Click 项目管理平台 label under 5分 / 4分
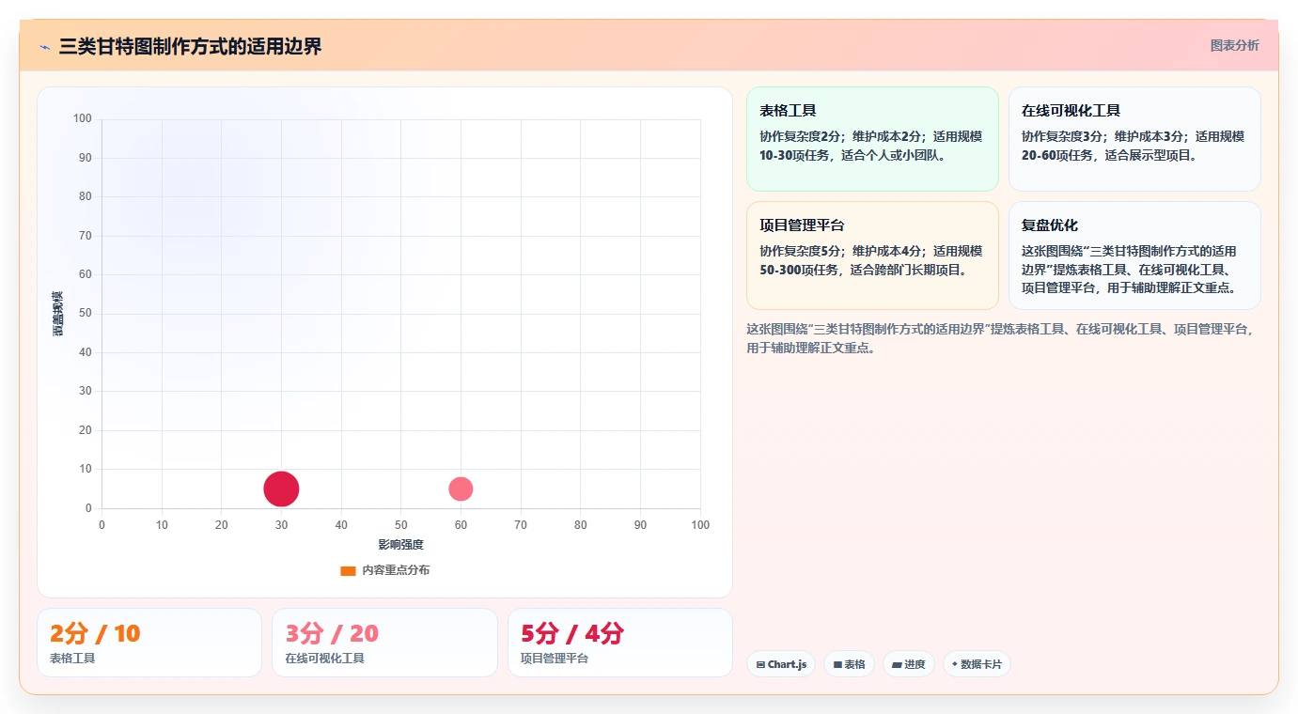 [555, 659]
